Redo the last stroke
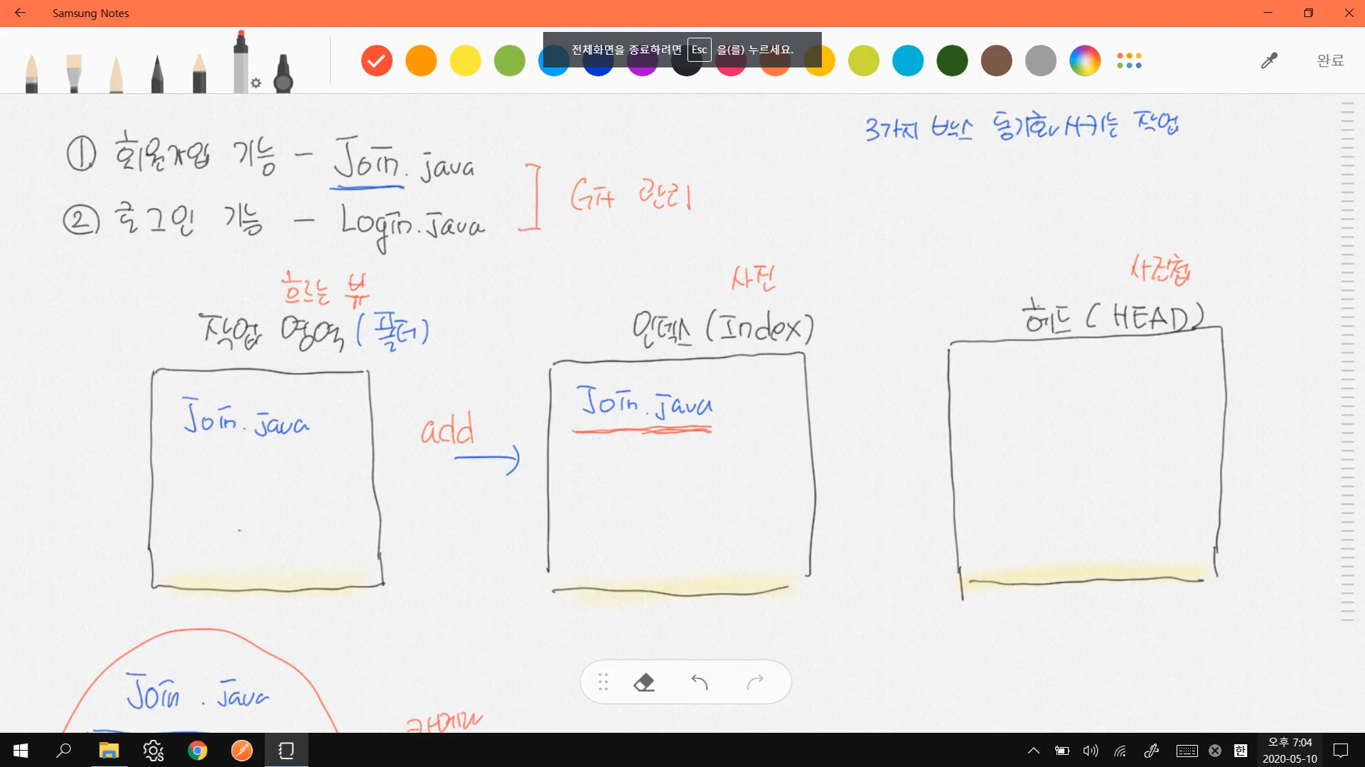The width and height of the screenshot is (1365, 767). pyautogui.click(x=755, y=682)
